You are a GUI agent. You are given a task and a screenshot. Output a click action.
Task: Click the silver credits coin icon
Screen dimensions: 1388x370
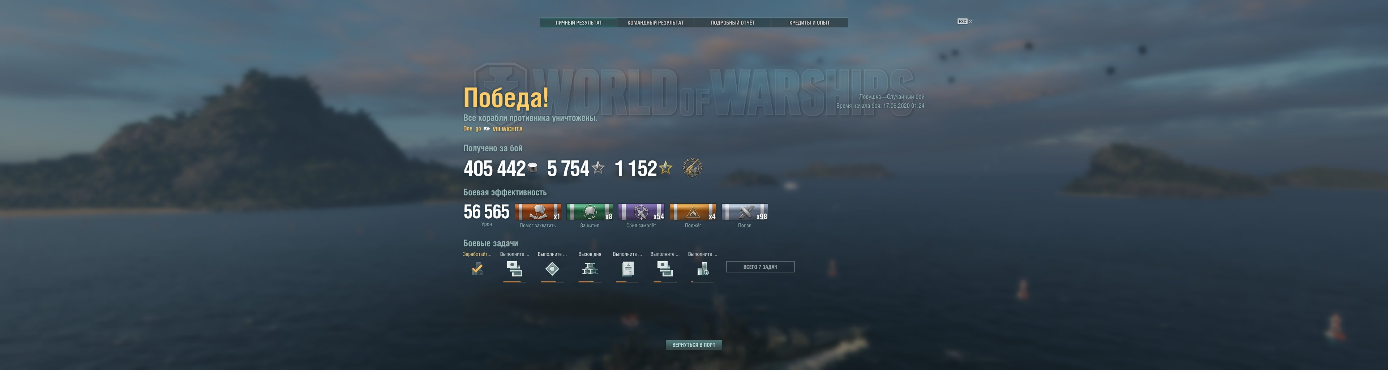(532, 168)
